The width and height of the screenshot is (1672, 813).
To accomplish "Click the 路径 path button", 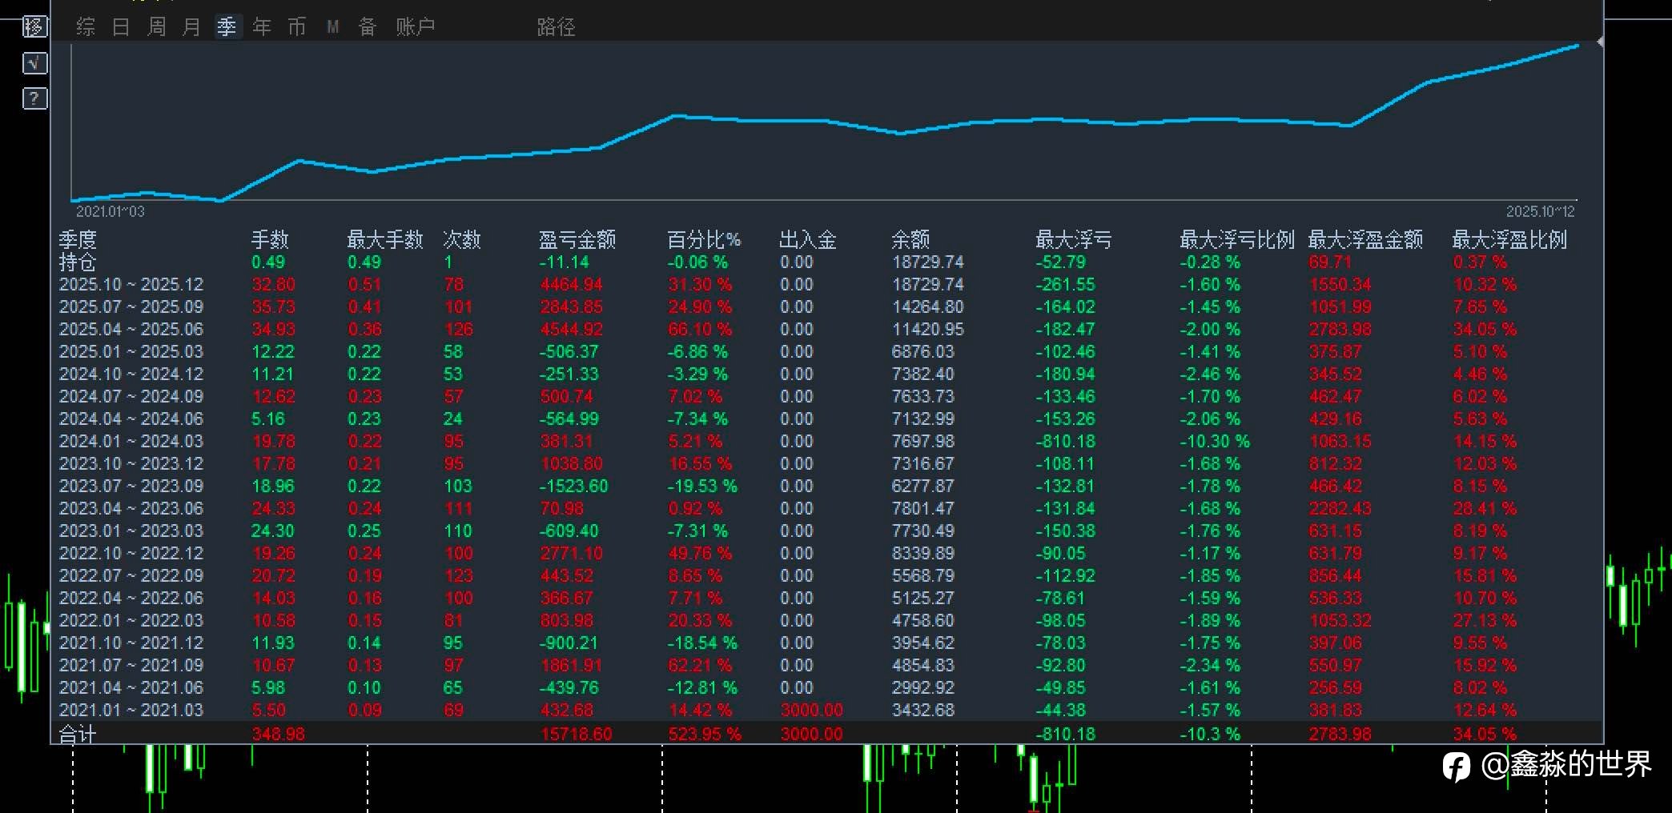I will (556, 27).
